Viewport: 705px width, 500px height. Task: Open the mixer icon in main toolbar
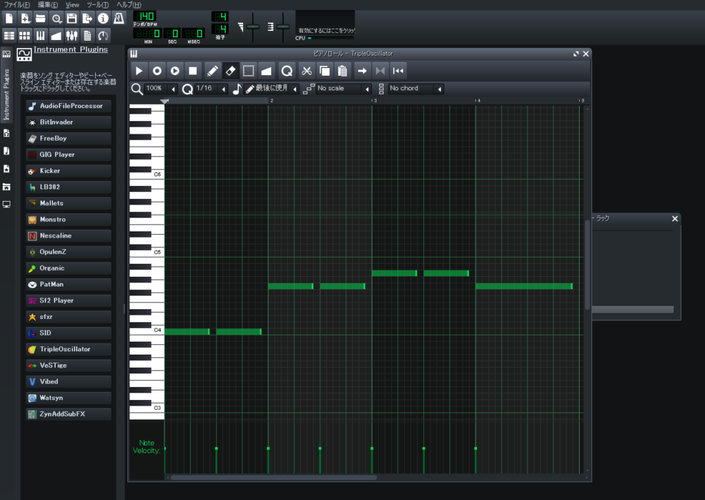tap(72, 35)
